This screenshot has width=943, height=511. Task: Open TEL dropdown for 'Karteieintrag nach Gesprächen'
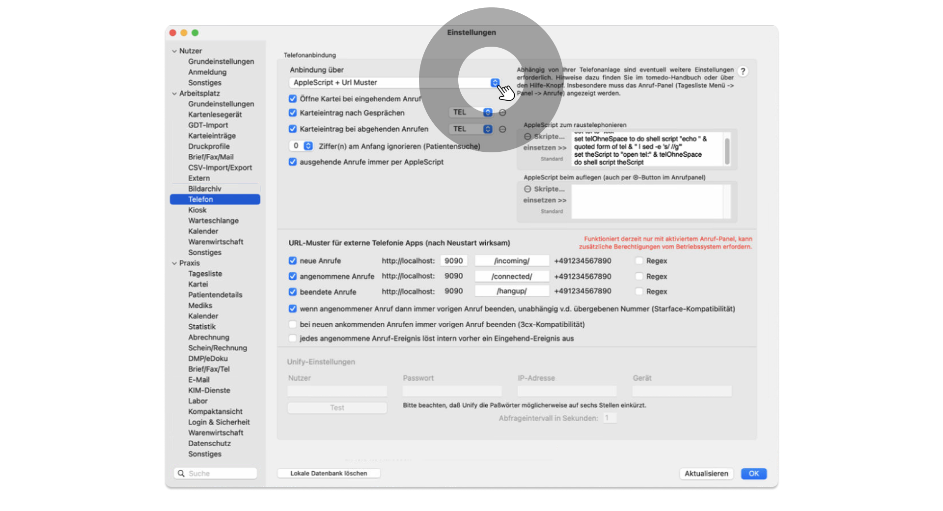click(471, 113)
